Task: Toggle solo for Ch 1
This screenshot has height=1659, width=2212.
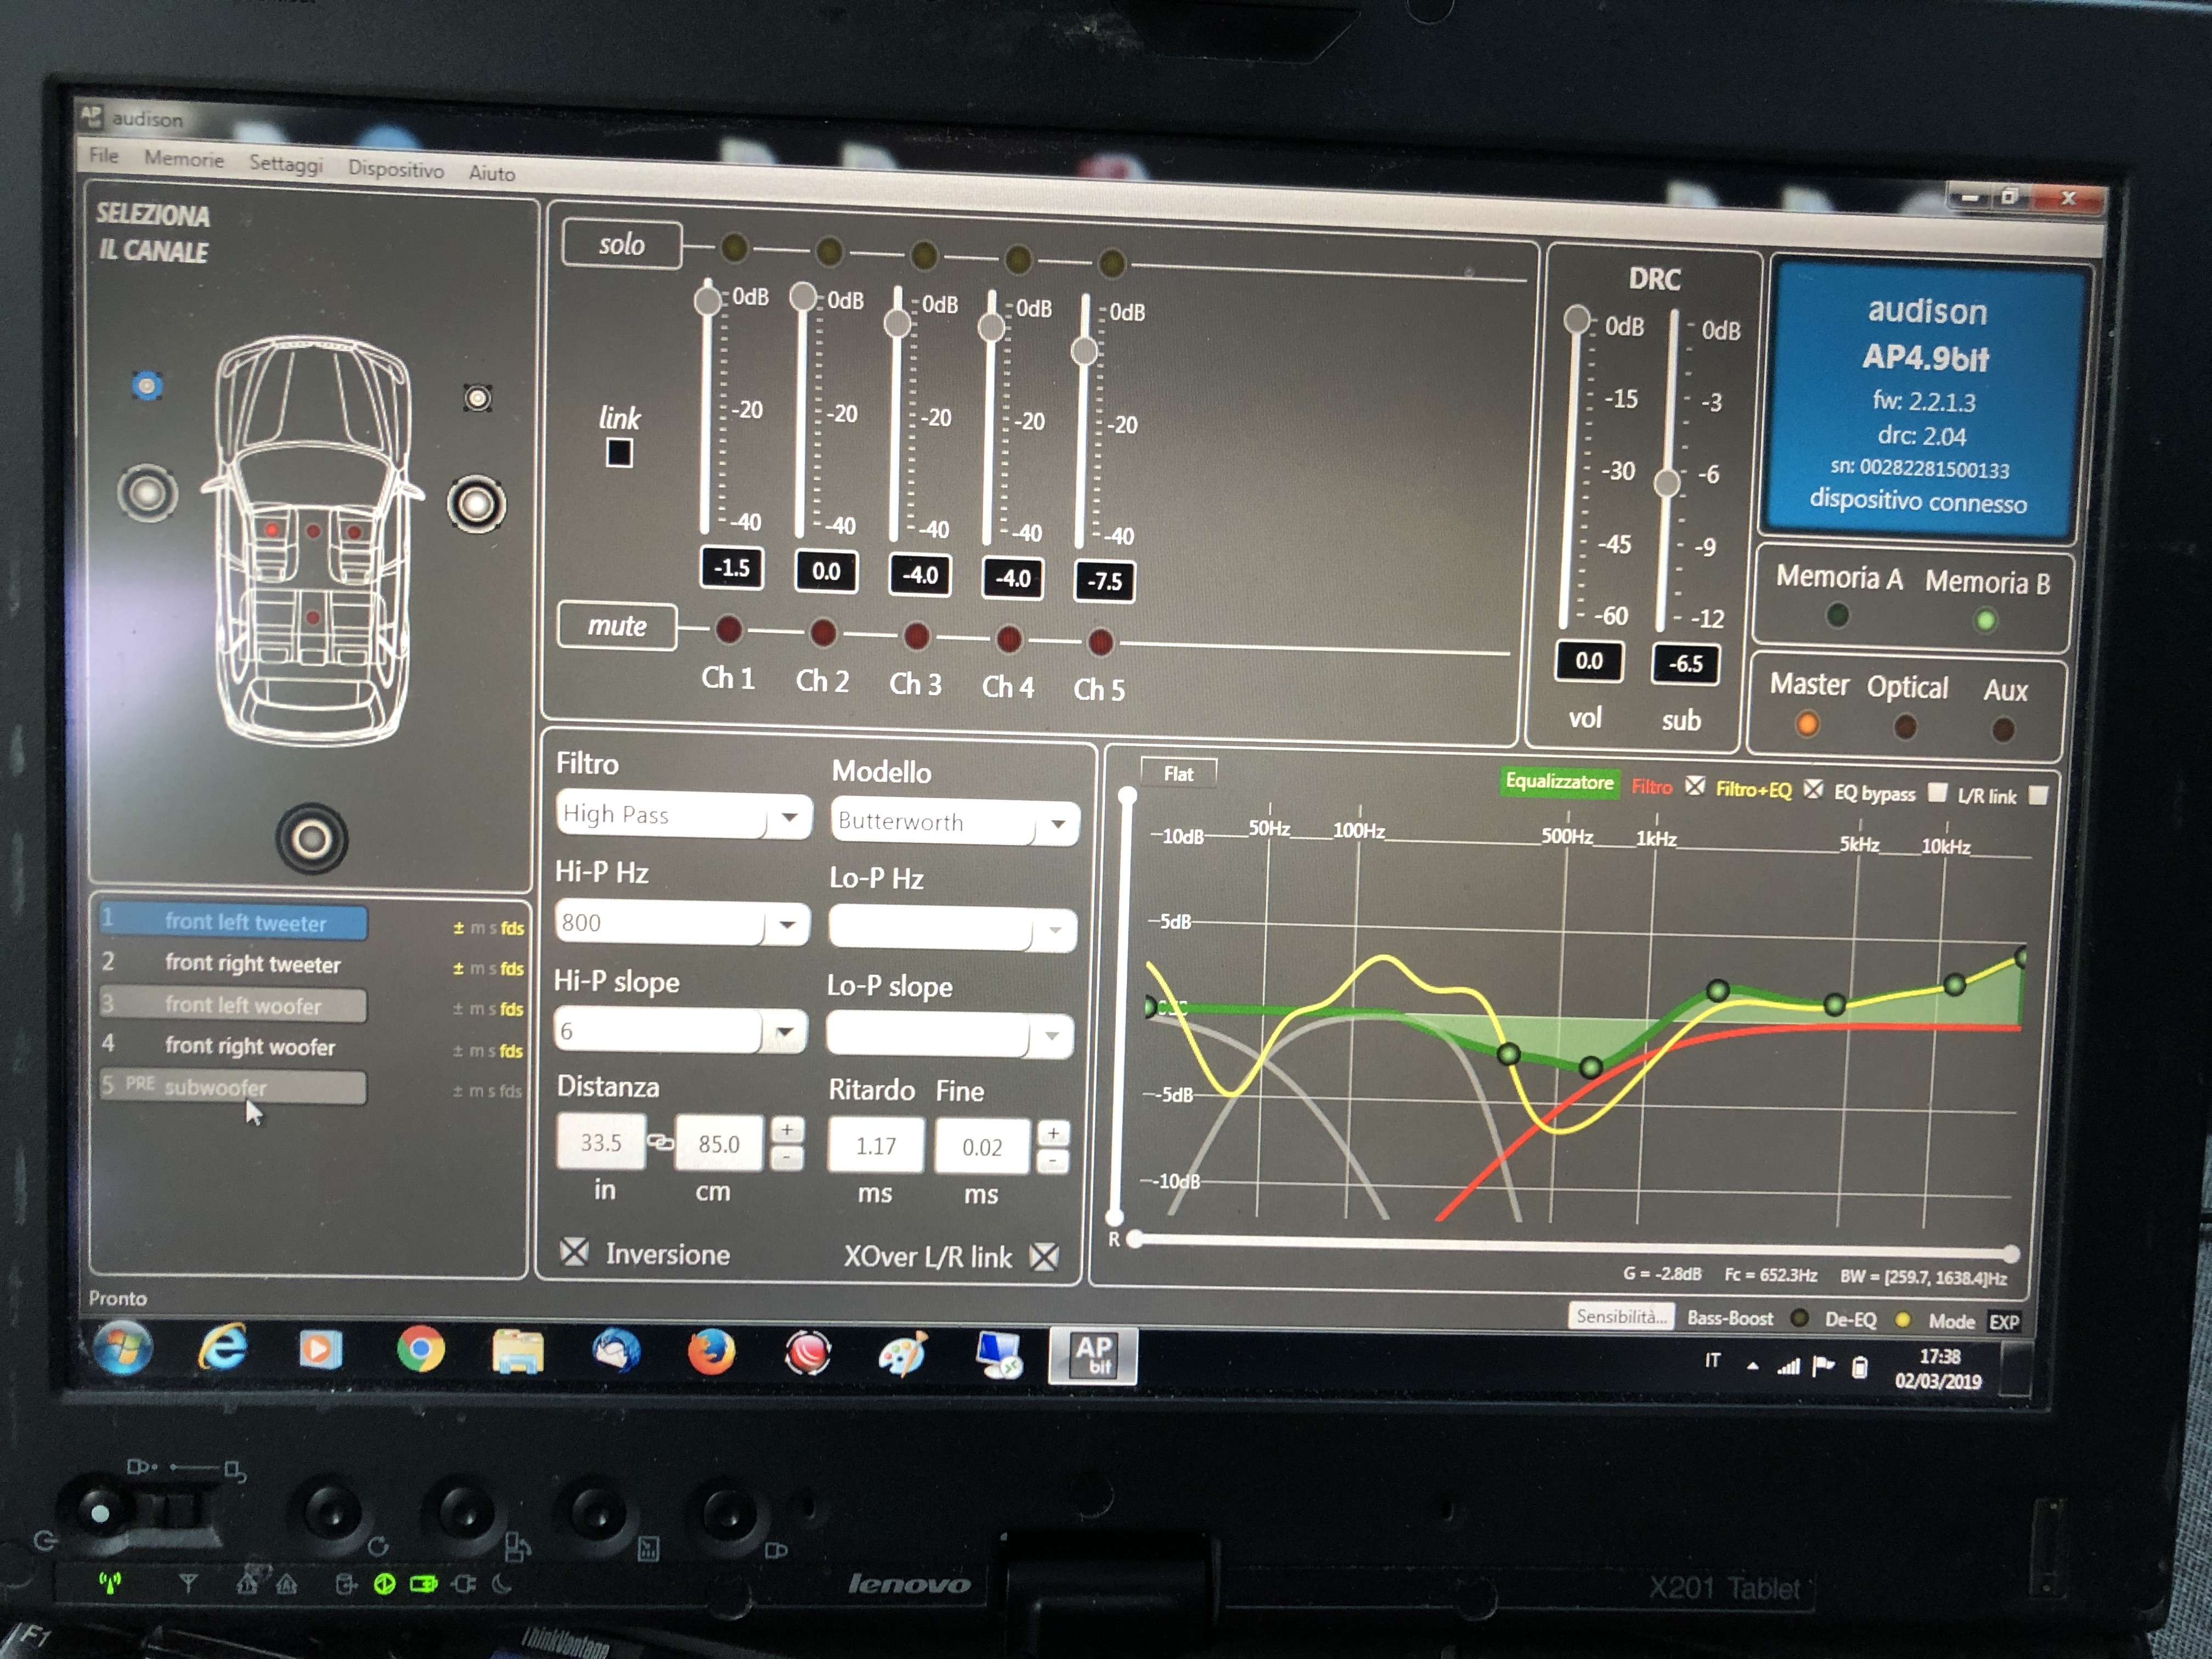Action: point(734,247)
